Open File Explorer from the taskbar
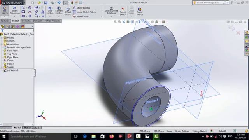 pos(93,136)
